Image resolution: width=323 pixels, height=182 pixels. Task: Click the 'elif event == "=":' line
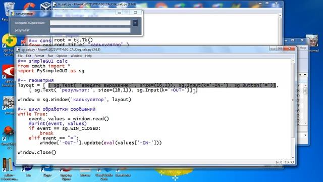(x=53, y=138)
